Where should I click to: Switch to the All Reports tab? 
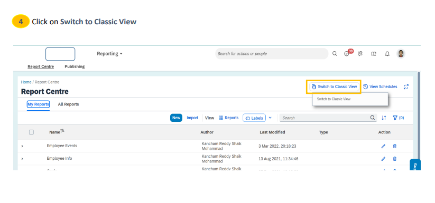[x=68, y=104]
